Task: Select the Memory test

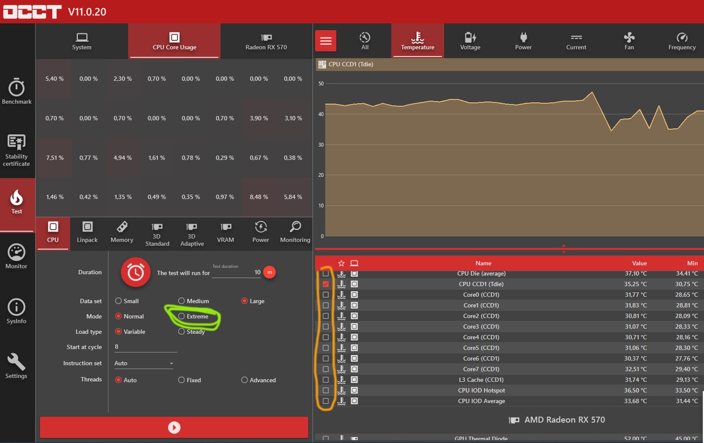Action: click(x=122, y=233)
